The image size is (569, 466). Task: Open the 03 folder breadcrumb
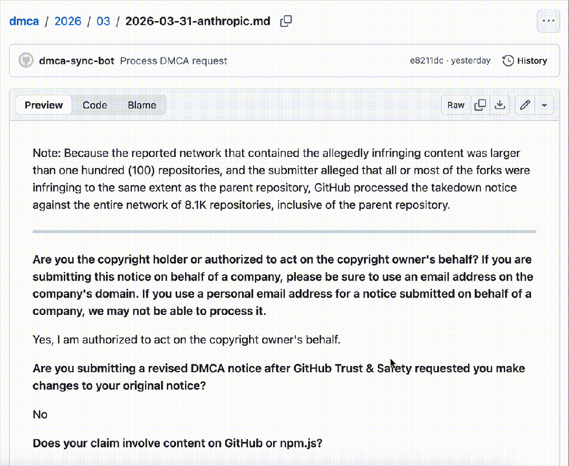tap(103, 22)
